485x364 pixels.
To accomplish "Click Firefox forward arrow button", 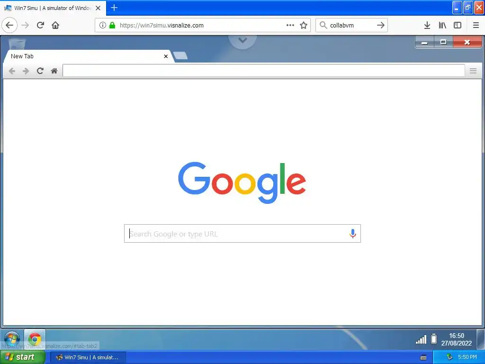I will click(26, 25).
